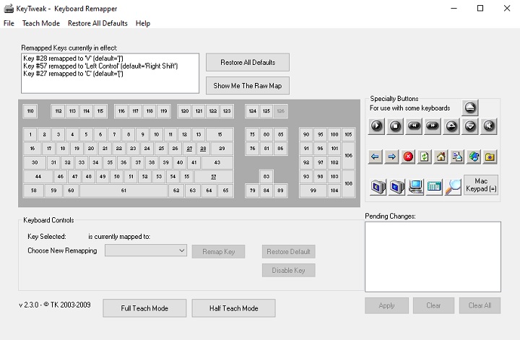Select keyboard key 44
This screenshot has width=520, height=340.
(38, 177)
